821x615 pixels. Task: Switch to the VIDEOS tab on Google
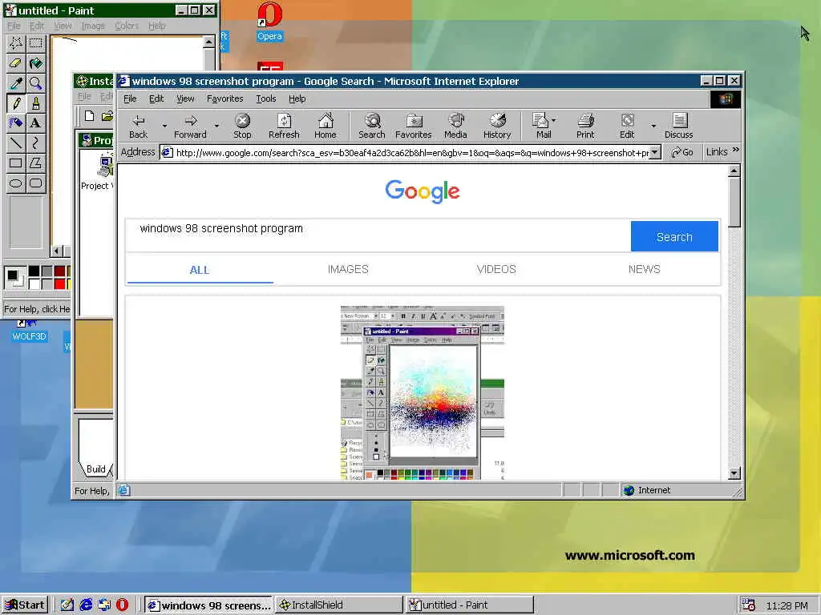(x=496, y=269)
